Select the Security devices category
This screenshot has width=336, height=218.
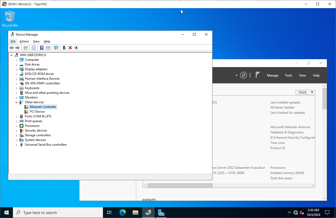click(x=36, y=130)
